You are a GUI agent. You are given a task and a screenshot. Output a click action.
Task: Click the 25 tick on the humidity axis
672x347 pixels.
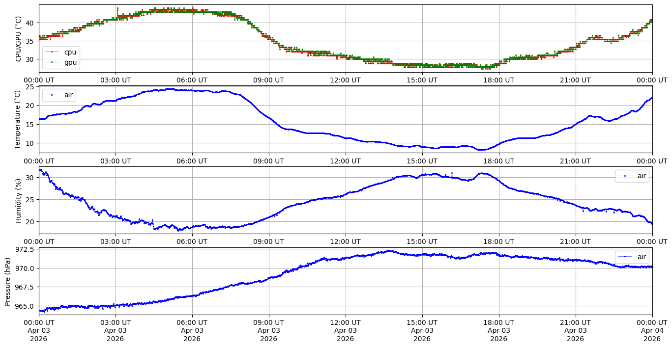(29, 199)
